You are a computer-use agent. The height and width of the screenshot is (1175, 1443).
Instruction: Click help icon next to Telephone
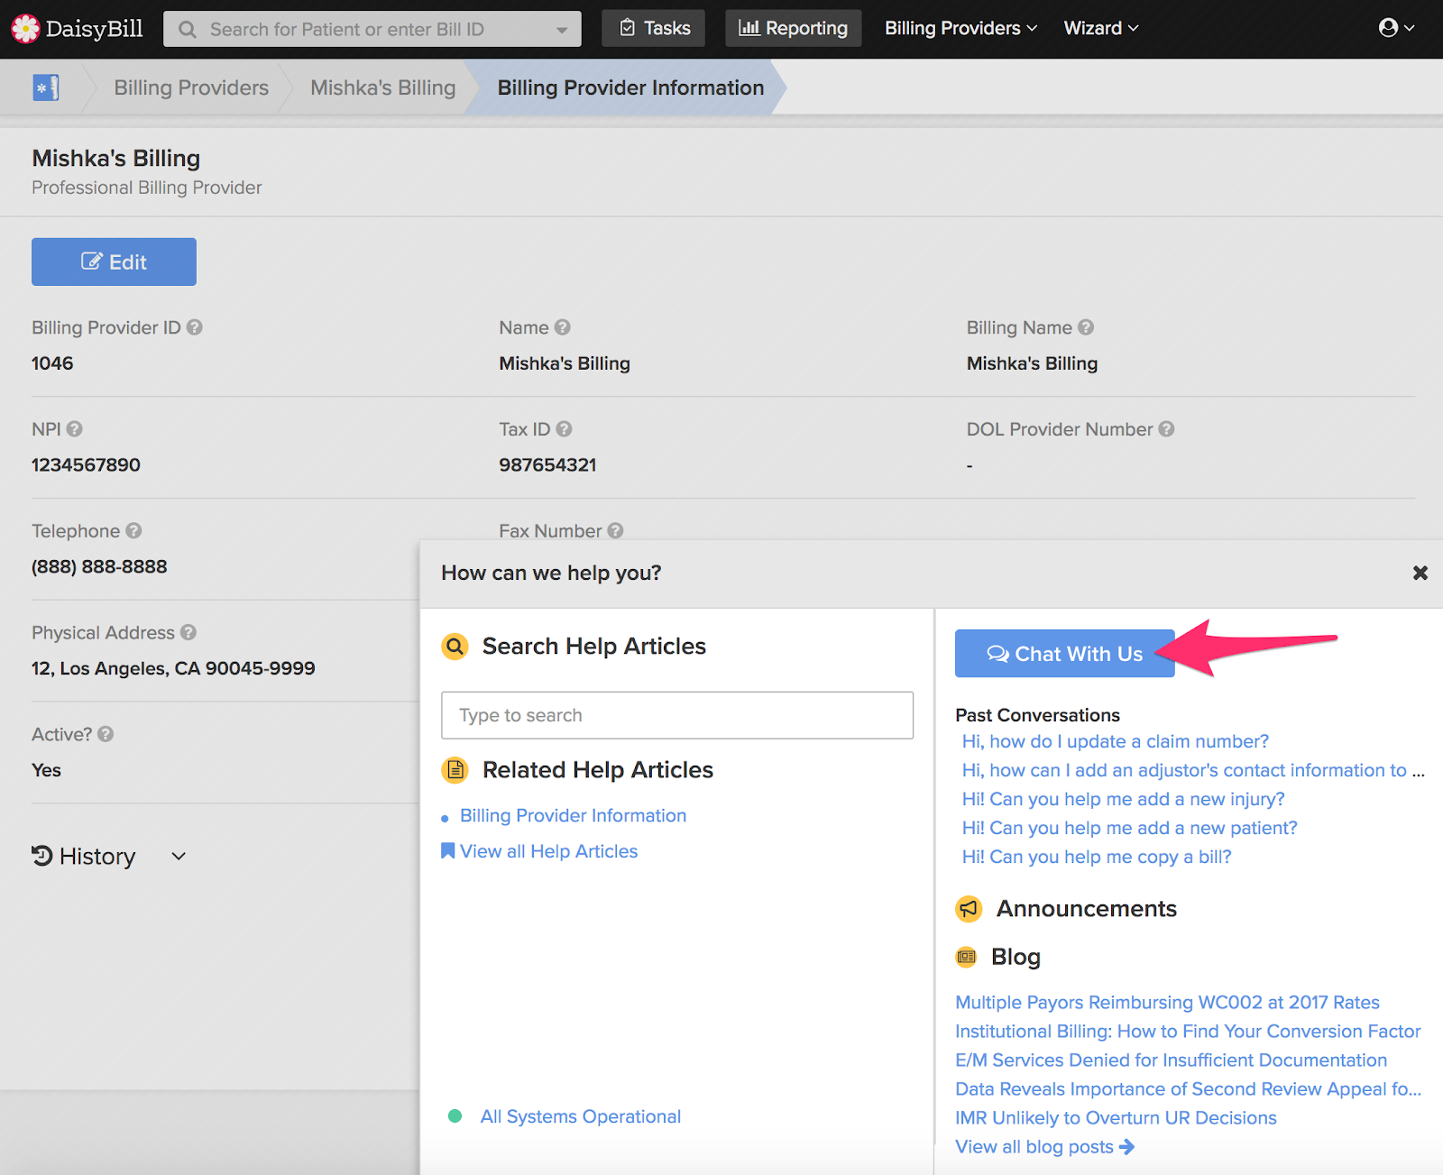click(x=133, y=531)
